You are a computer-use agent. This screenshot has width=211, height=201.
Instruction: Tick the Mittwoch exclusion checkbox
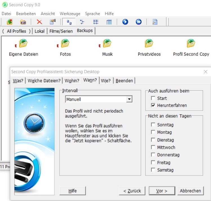click(153, 147)
